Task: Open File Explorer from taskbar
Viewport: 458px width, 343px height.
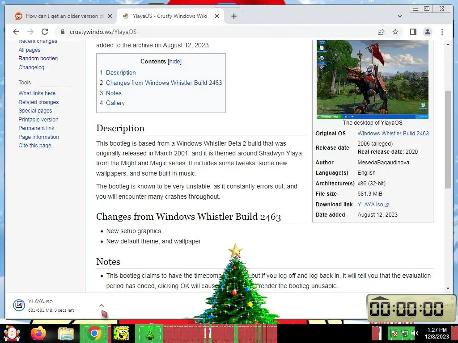Action: point(66,334)
